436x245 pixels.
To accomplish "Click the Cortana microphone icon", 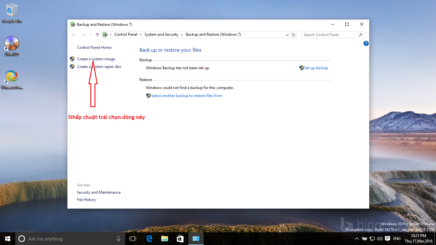I will (x=118, y=239).
